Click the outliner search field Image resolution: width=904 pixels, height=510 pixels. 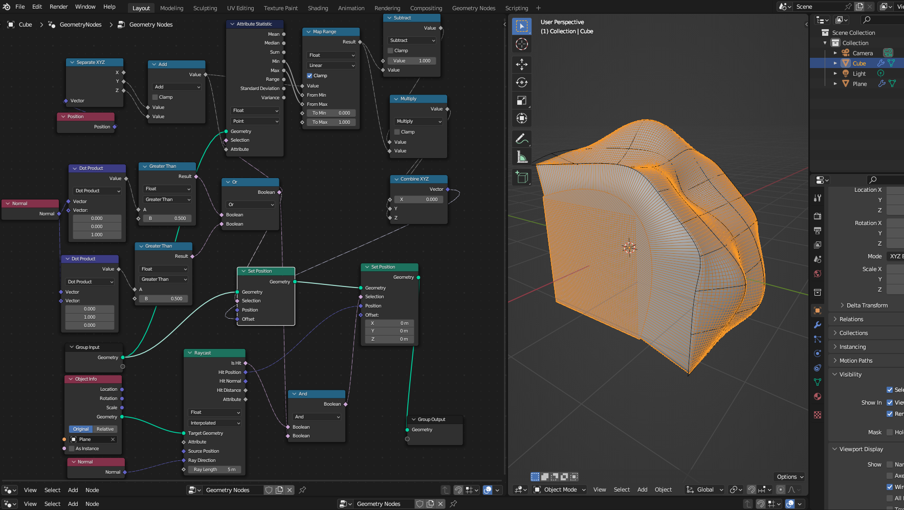click(882, 20)
